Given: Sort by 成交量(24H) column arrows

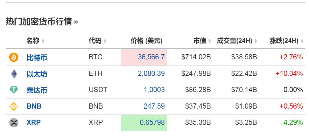Looking at the screenshot, I should [255, 41].
